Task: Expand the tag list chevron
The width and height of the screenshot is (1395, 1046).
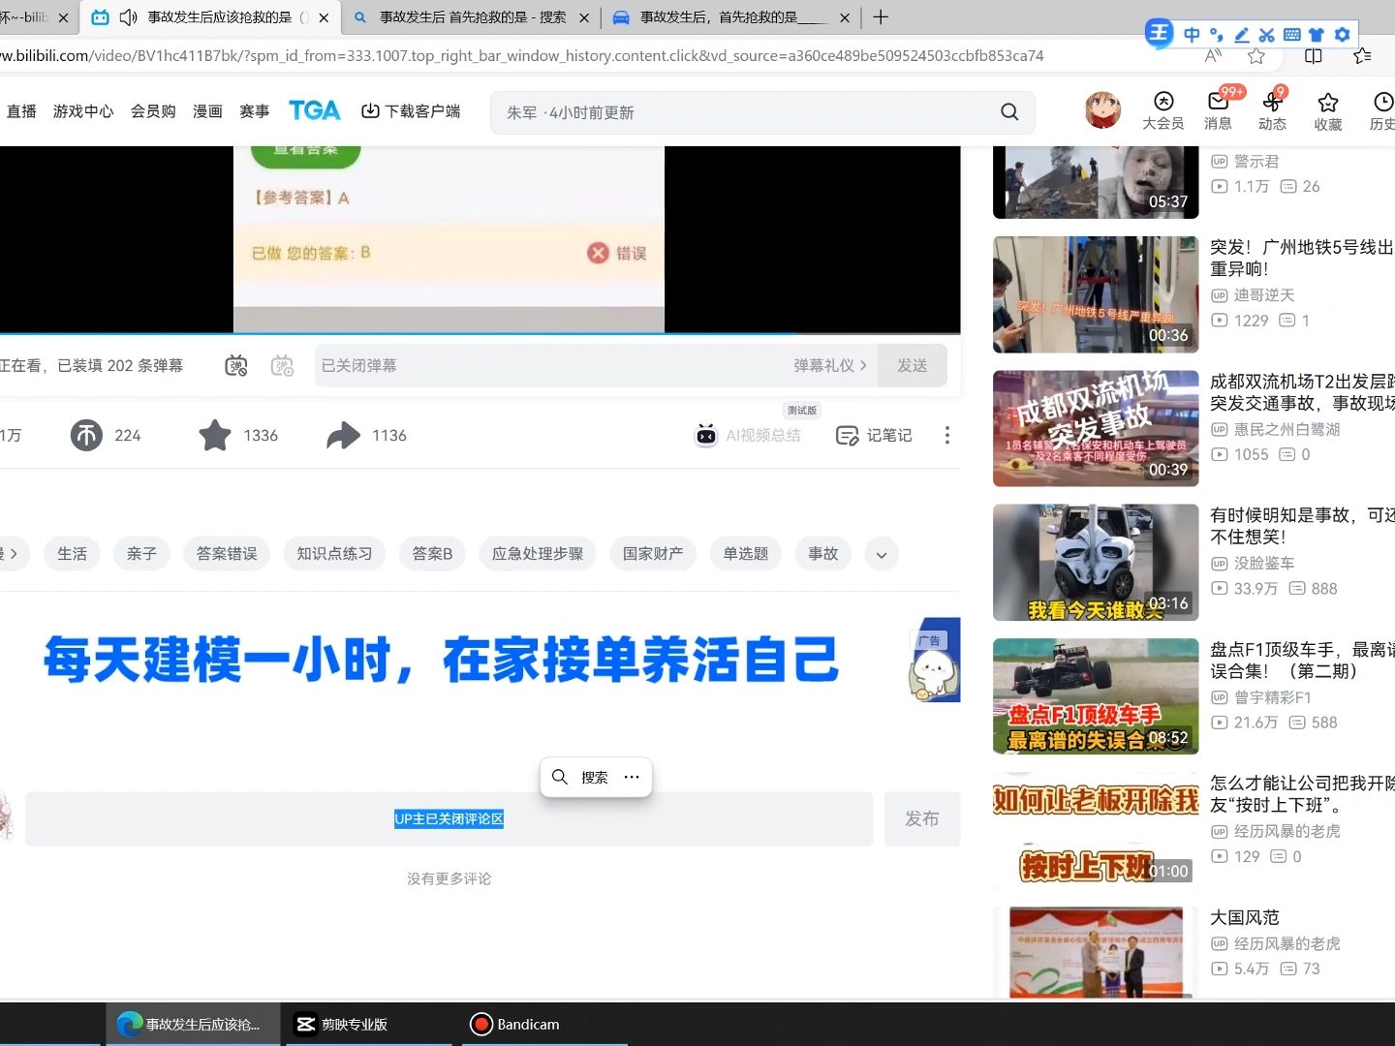Action: 882,554
